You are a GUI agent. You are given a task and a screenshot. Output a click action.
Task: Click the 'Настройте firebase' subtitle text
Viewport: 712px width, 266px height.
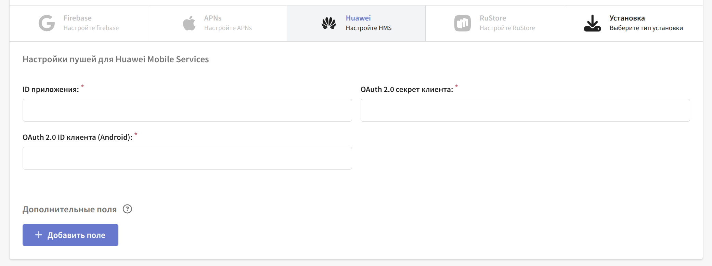tap(91, 28)
